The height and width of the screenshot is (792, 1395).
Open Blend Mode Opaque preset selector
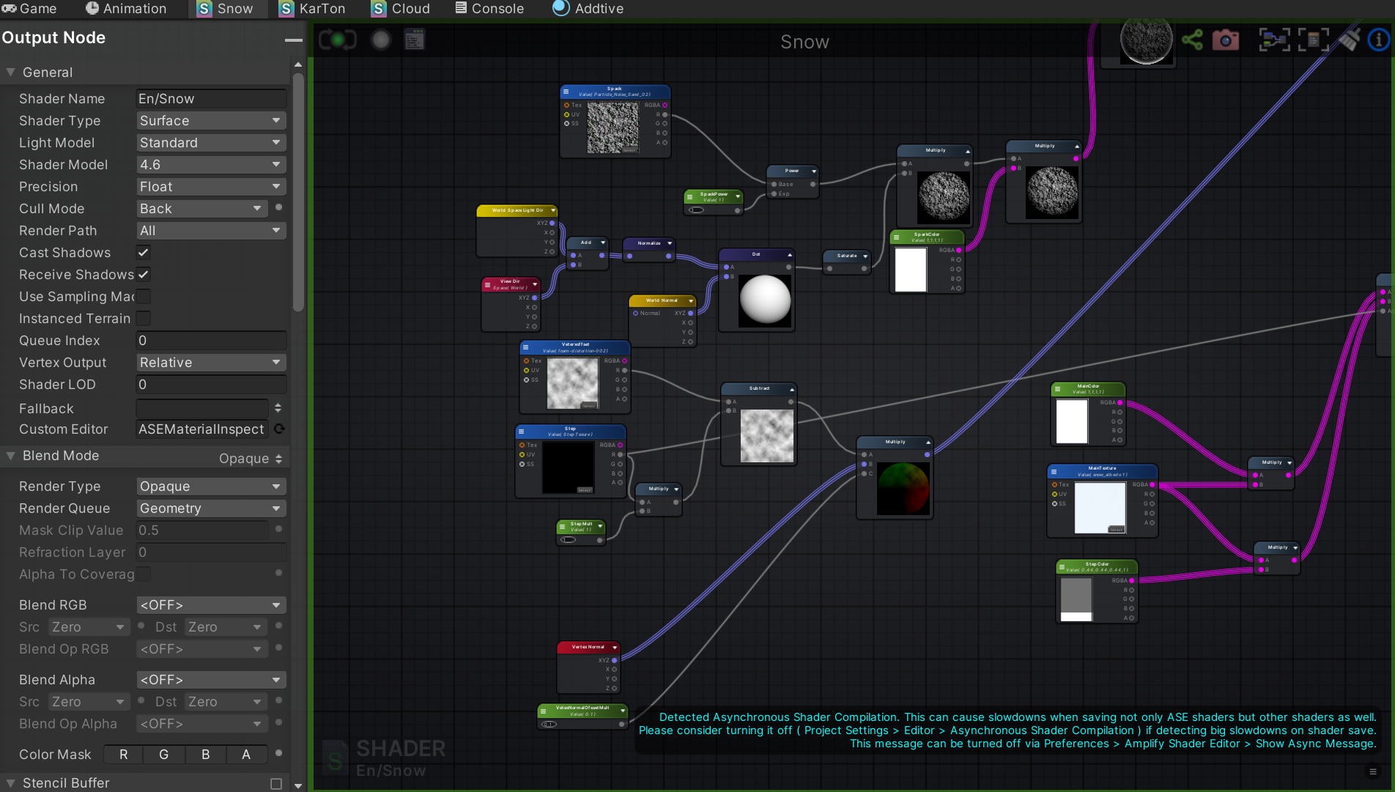(251, 459)
